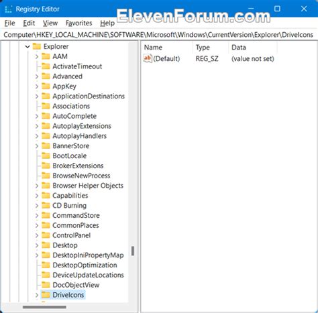Expand the Advanced key
Image resolution: width=318 pixels, height=313 pixels.
tap(37, 76)
